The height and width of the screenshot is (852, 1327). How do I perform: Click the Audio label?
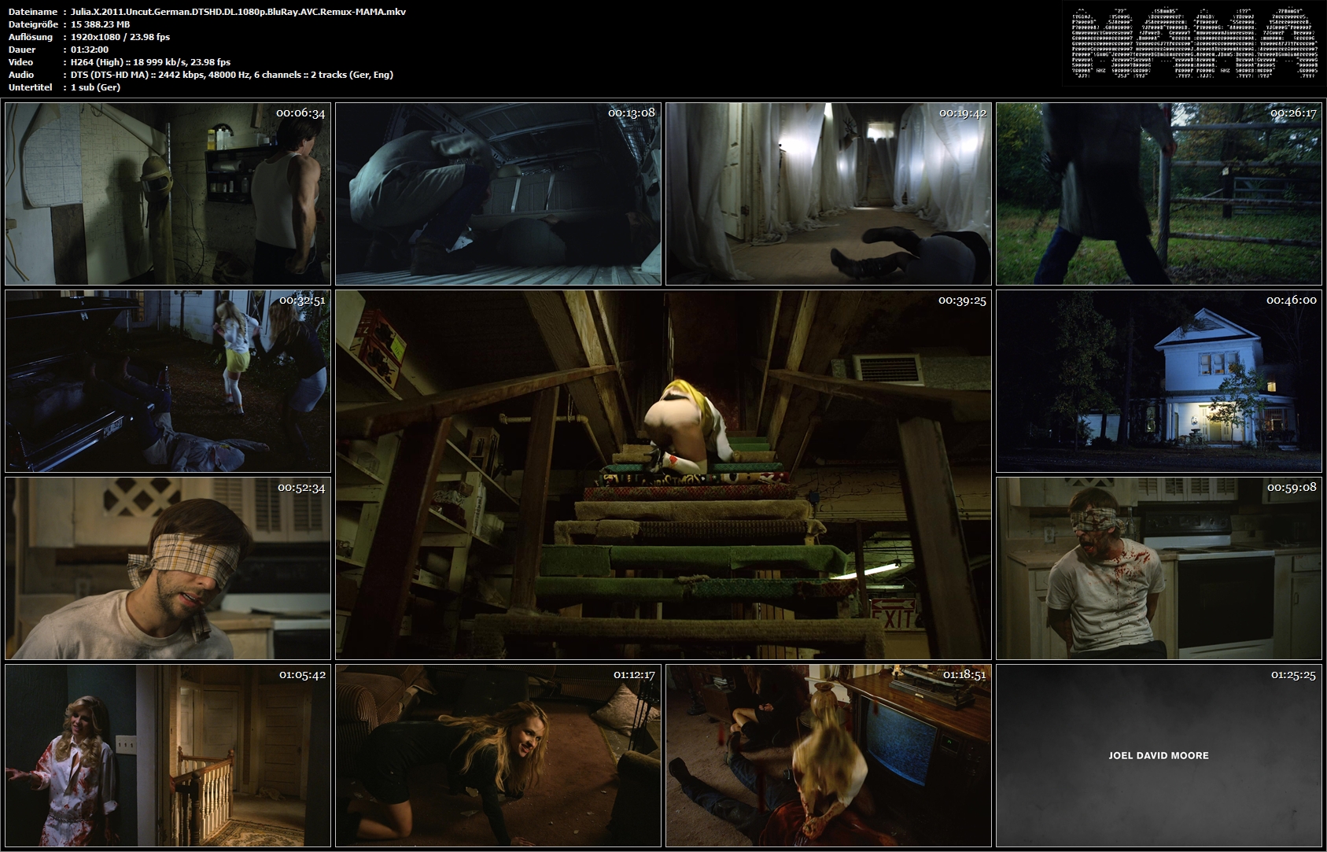21,75
